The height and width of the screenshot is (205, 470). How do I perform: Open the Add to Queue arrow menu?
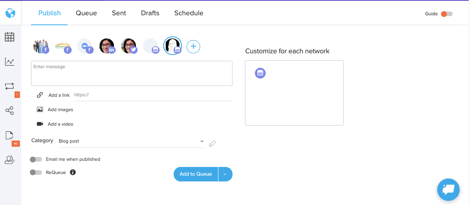225,174
